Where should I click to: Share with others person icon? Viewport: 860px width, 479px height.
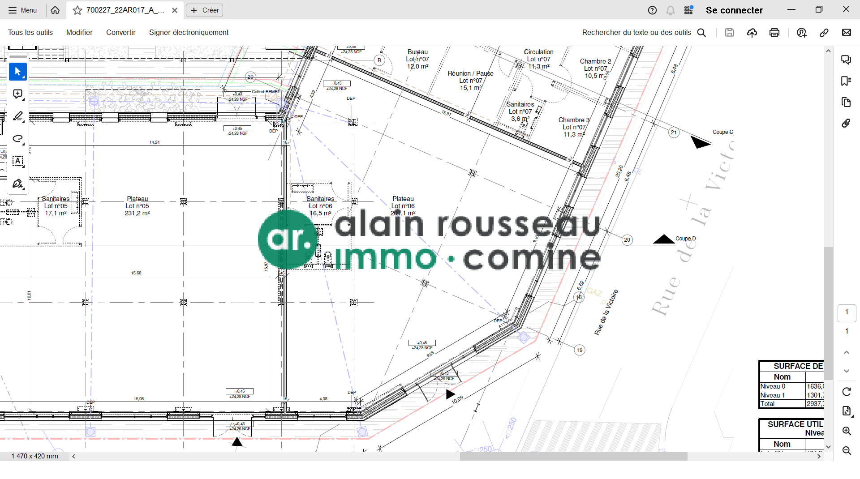tap(802, 32)
